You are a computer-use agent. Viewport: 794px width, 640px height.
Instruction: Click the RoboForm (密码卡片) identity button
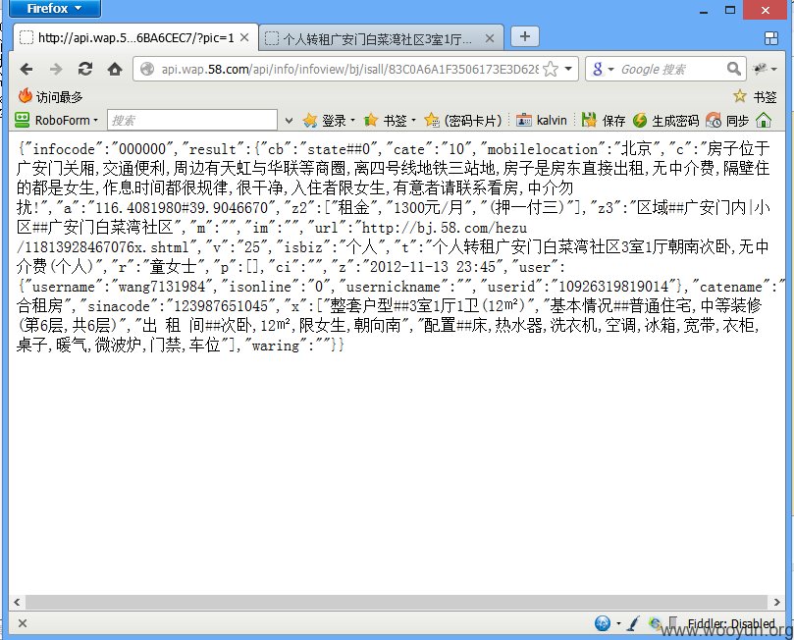coord(463,120)
